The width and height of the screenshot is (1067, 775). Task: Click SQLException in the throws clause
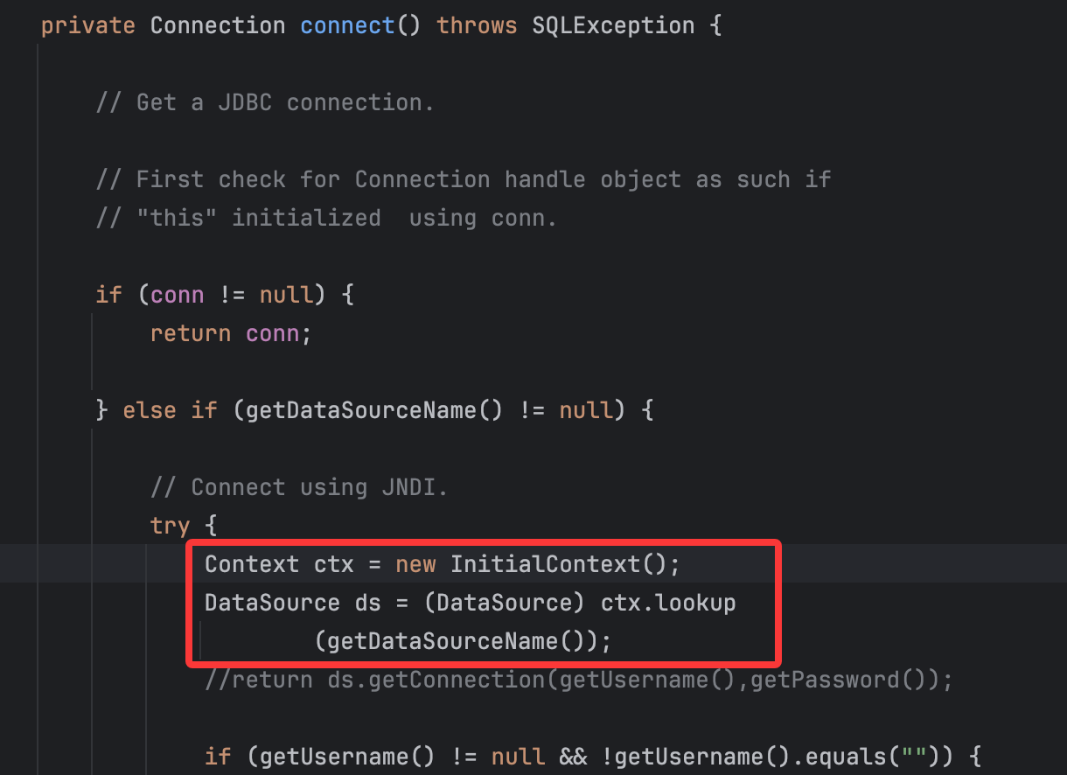(x=613, y=25)
